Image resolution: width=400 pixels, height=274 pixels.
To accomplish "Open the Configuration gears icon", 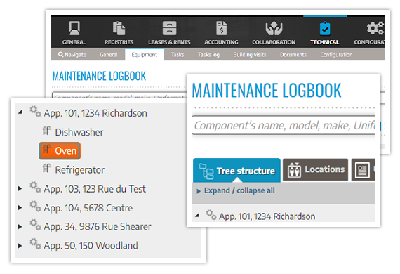I will click(375, 28).
